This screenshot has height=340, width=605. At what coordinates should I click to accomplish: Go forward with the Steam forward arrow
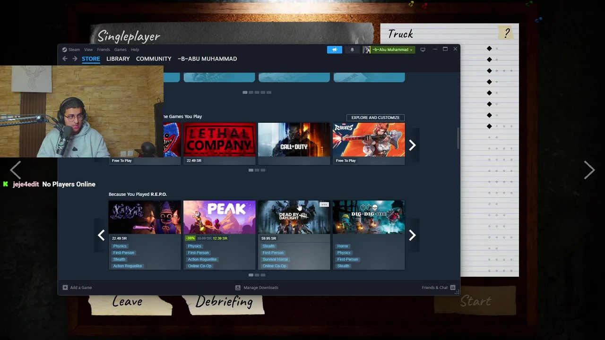click(75, 59)
